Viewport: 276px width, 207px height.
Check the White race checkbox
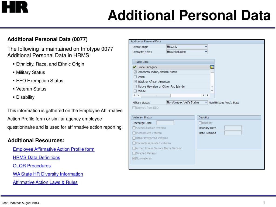pyautogui.click(x=135, y=91)
